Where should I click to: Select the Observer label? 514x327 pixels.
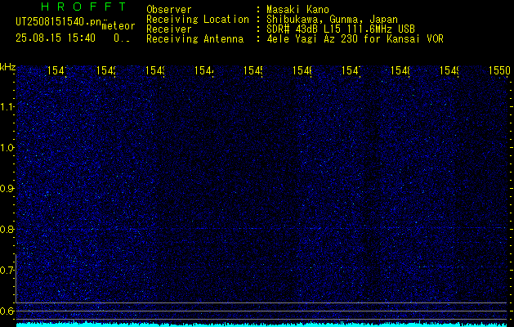pos(169,10)
